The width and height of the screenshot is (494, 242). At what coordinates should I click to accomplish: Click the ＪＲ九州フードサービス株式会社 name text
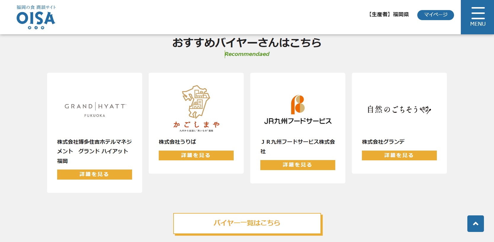pos(298,146)
